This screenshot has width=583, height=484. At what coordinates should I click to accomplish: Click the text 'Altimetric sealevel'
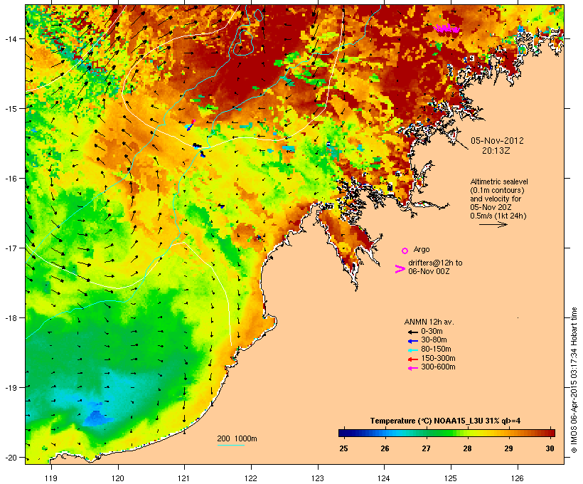(x=499, y=181)
